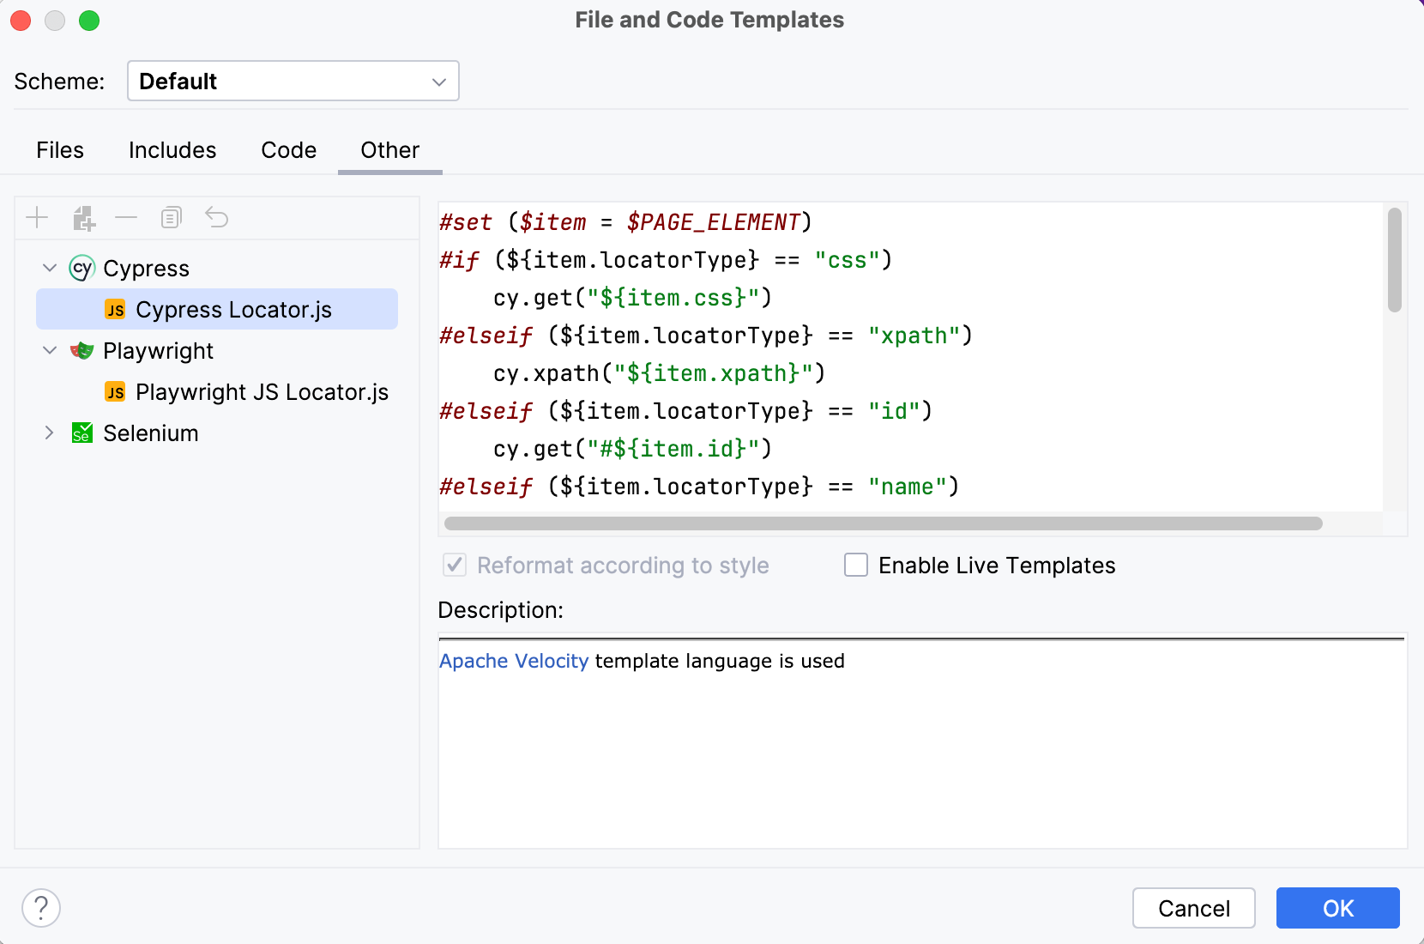Switch to the Includes tab
This screenshot has width=1424, height=944.
pos(172,150)
